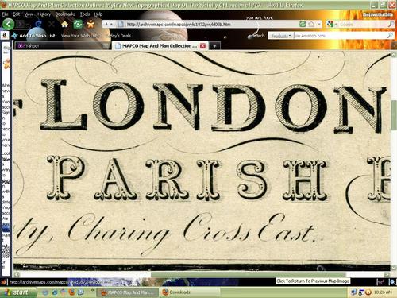Click the vertical scrollbar thumb
Viewport: 397px width, 298px height.
pos(394,114)
